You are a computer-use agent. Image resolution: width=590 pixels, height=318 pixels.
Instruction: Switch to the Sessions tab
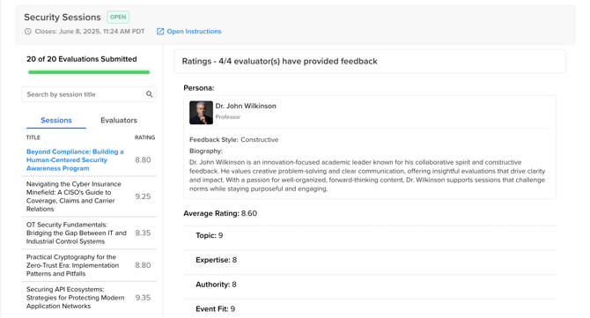click(56, 120)
